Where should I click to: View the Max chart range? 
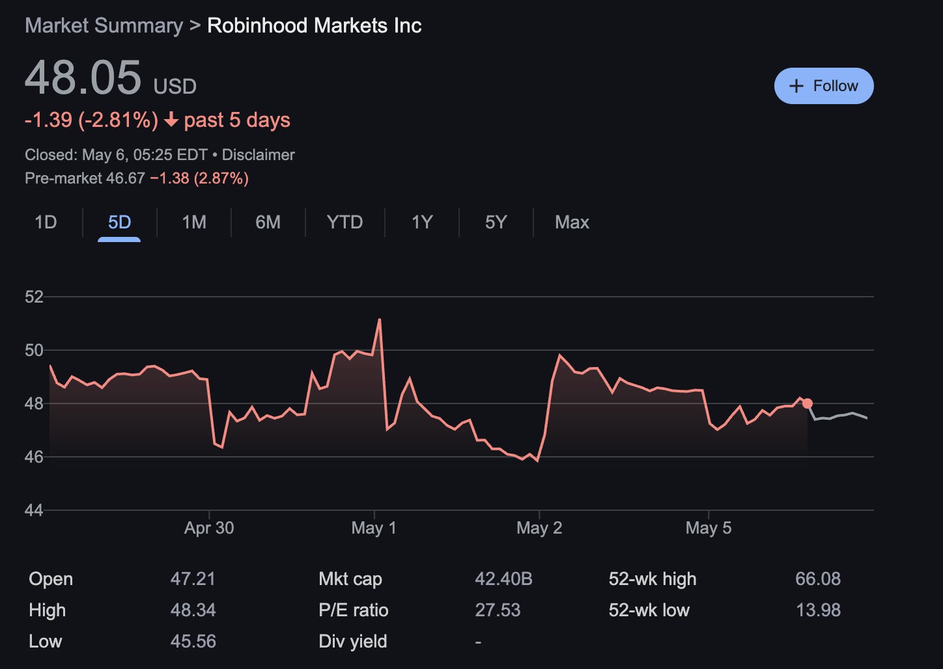pyautogui.click(x=572, y=223)
